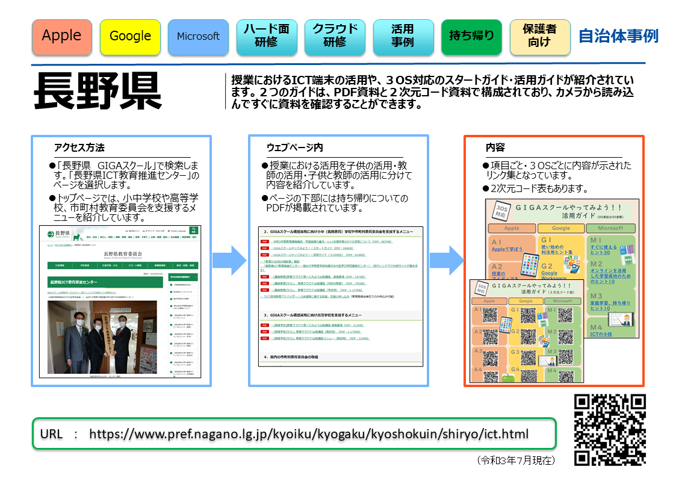Click the 内容 panel heading
676x478 pixels.
pyautogui.click(x=495, y=147)
